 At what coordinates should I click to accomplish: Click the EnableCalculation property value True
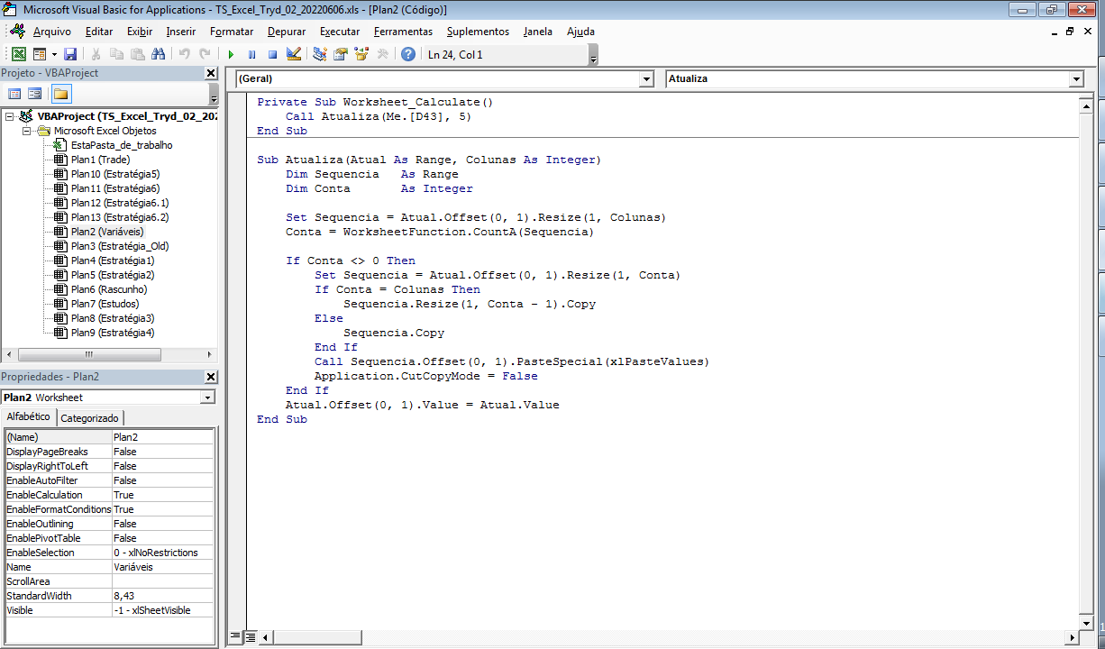point(162,495)
